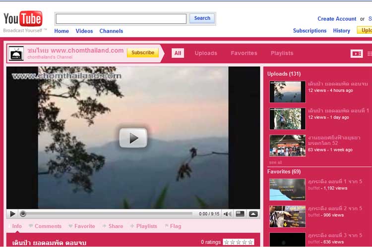Click the 'Uploads (131)' heading
The height and width of the screenshot is (247, 372).
(284, 74)
